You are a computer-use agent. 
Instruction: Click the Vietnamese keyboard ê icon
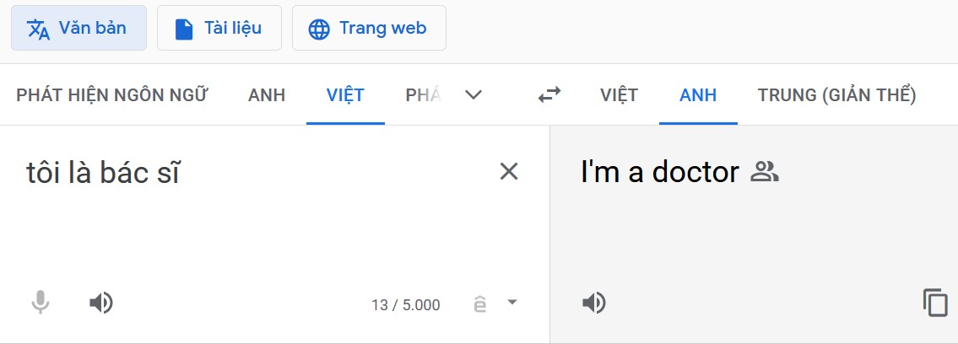click(x=480, y=304)
